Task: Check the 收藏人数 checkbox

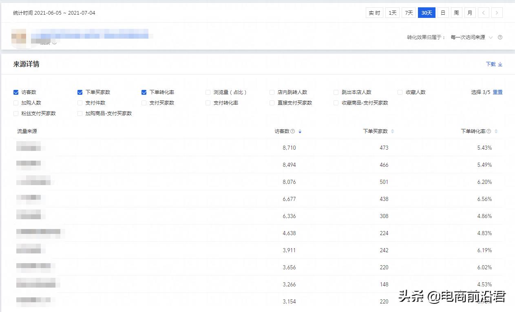Action: (400, 92)
